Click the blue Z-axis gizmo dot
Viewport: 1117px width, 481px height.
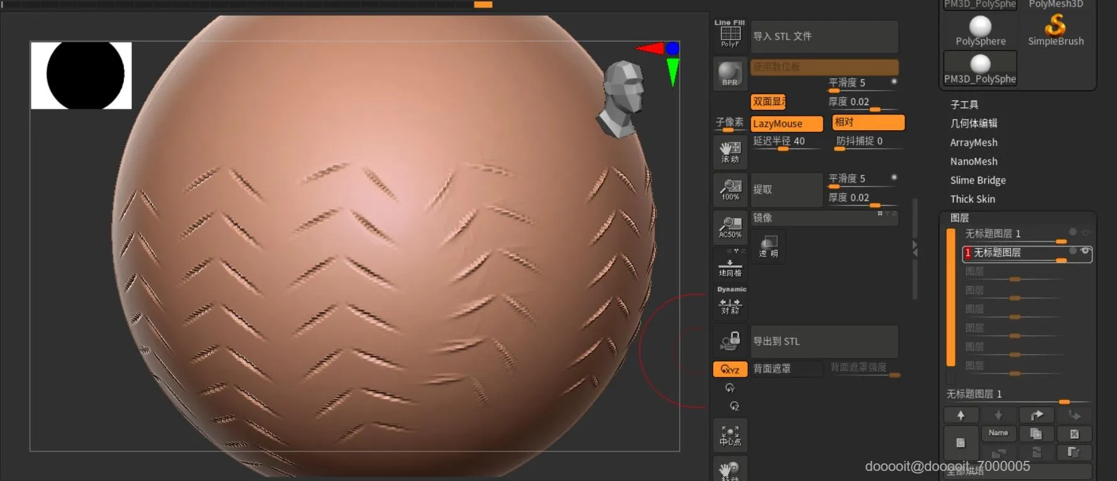click(673, 48)
